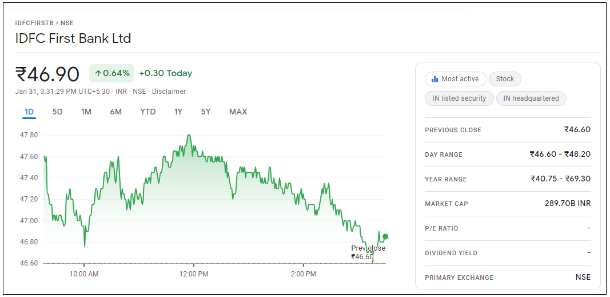Open the 1Y chart range
610x297 pixels.
pyautogui.click(x=178, y=112)
